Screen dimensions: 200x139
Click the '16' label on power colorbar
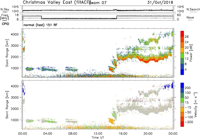coord(186,53)
